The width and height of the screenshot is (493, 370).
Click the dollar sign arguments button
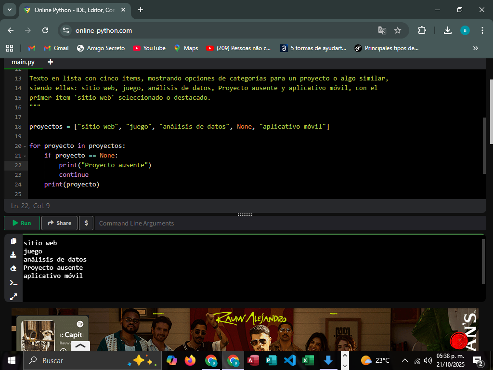(86, 223)
